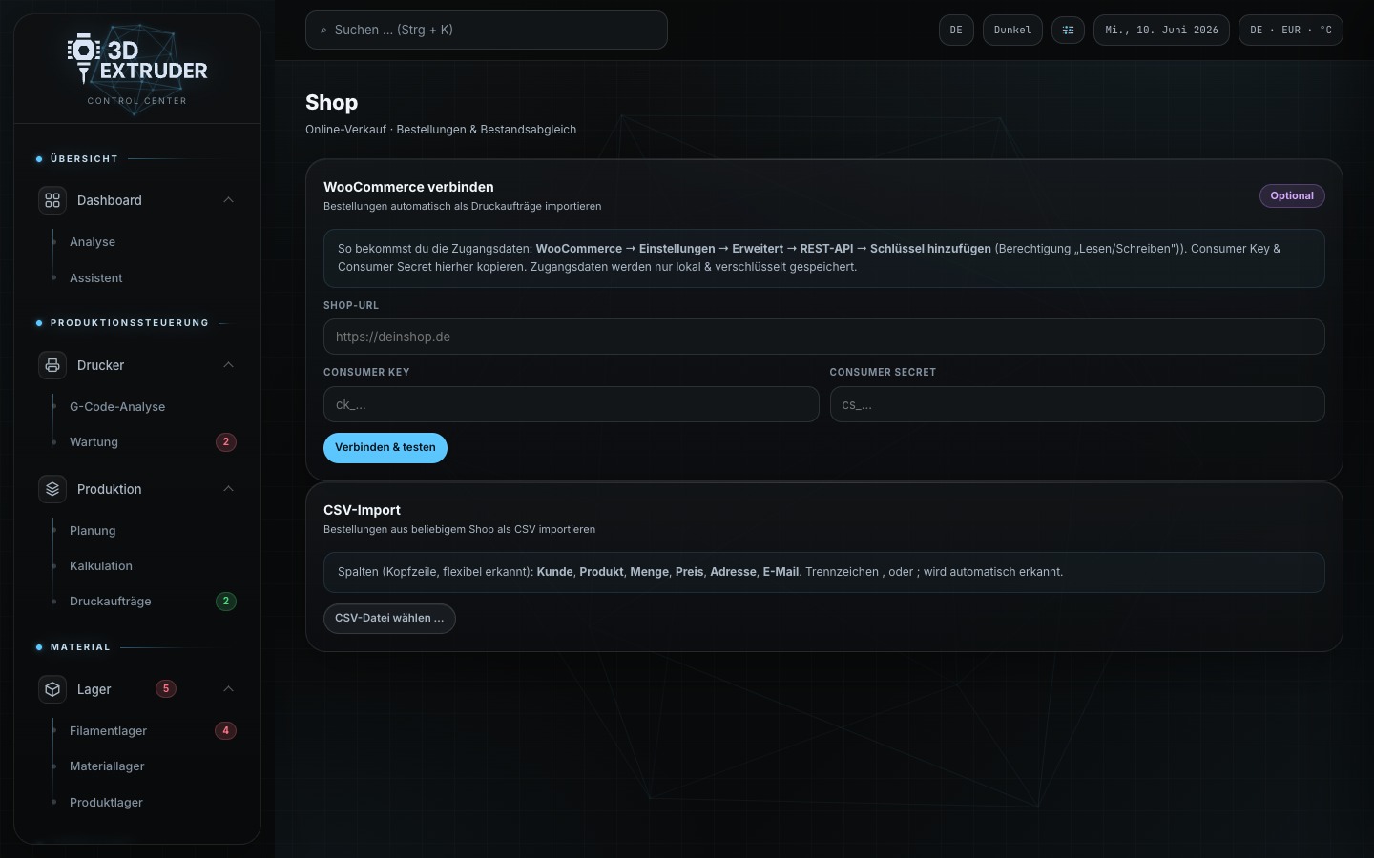Click the WooCommerce verbinden heading
The height and width of the screenshot is (858, 1374).
408,188
